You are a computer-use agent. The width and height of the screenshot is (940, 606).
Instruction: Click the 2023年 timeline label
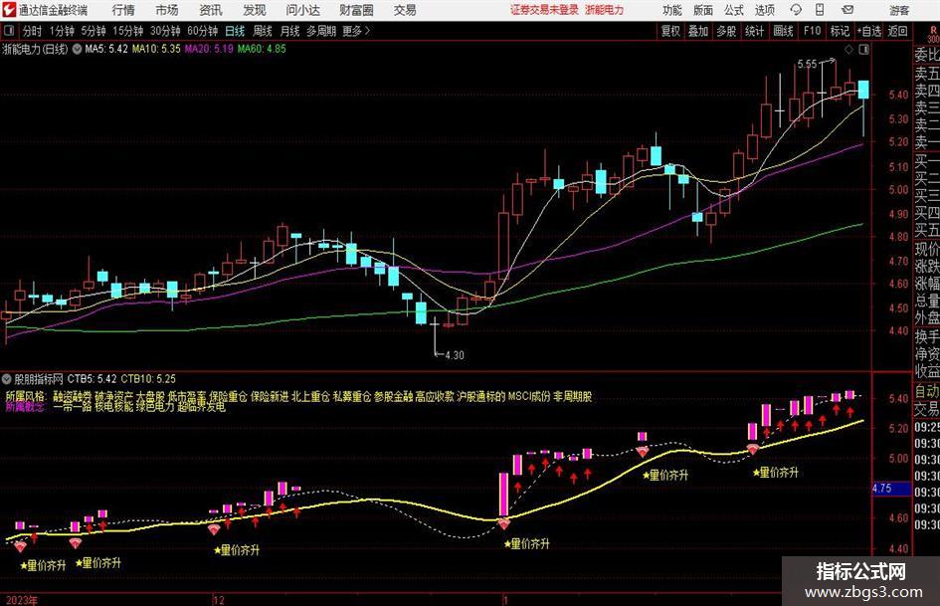pyautogui.click(x=22, y=599)
